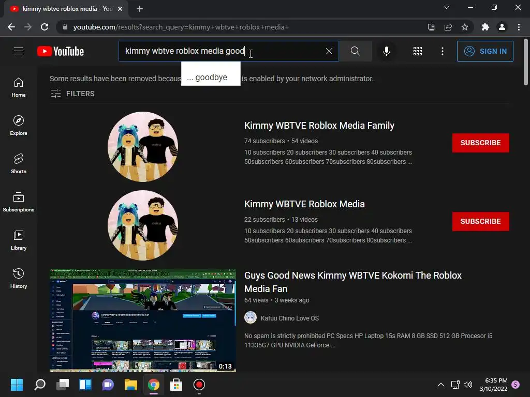Open volume control in system tray
The width and height of the screenshot is (530, 397).
(468, 385)
